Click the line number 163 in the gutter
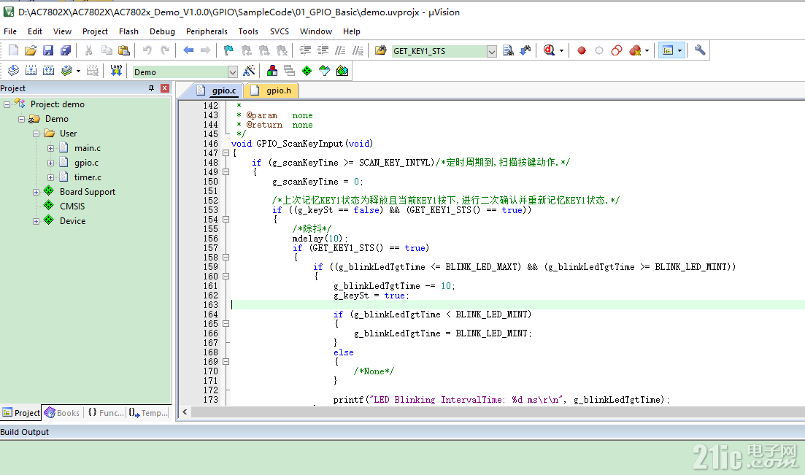The height and width of the screenshot is (475, 805). tap(210, 305)
